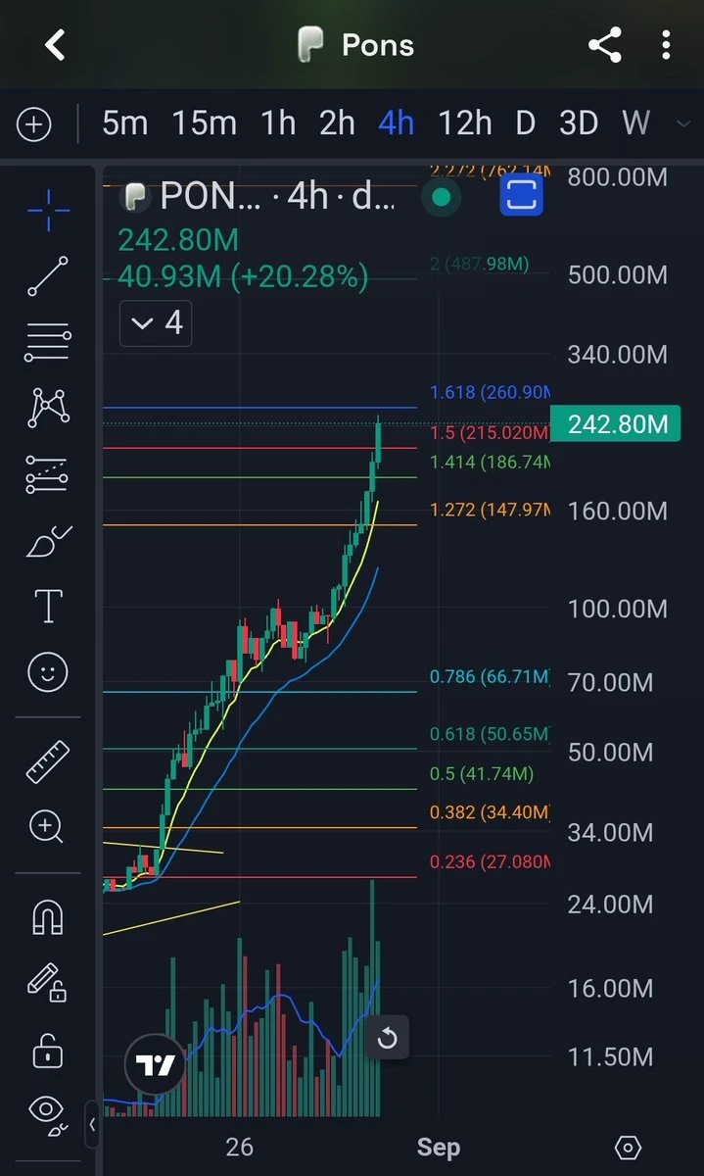Reset chart view with the undo arrow button
704x1176 pixels.
point(387,1038)
